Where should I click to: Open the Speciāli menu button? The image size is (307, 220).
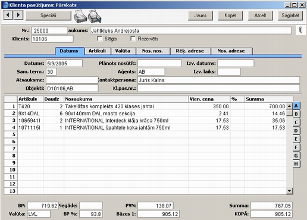click(48, 15)
